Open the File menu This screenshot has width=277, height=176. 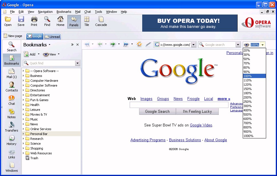tap(12, 12)
